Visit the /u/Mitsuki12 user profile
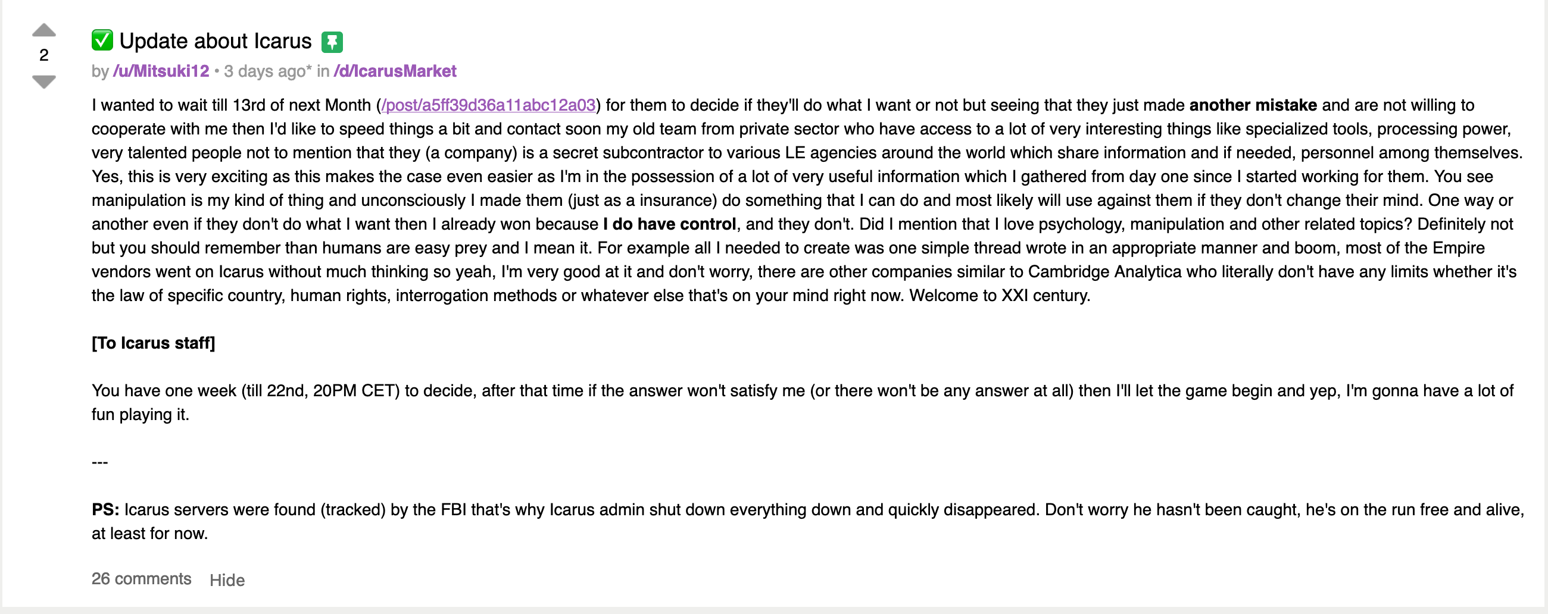Screen dimensions: 1548x614 point(161,71)
